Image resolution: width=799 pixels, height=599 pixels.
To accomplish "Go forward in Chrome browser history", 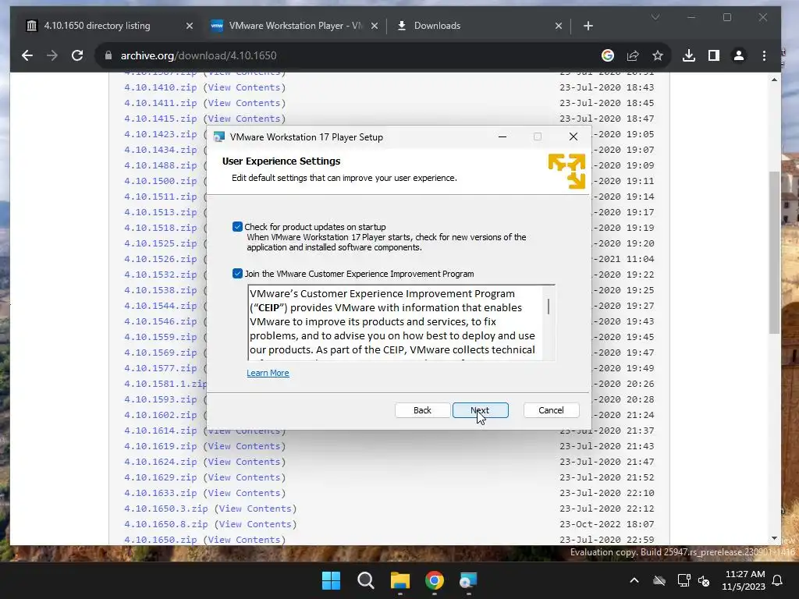I will [52, 55].
